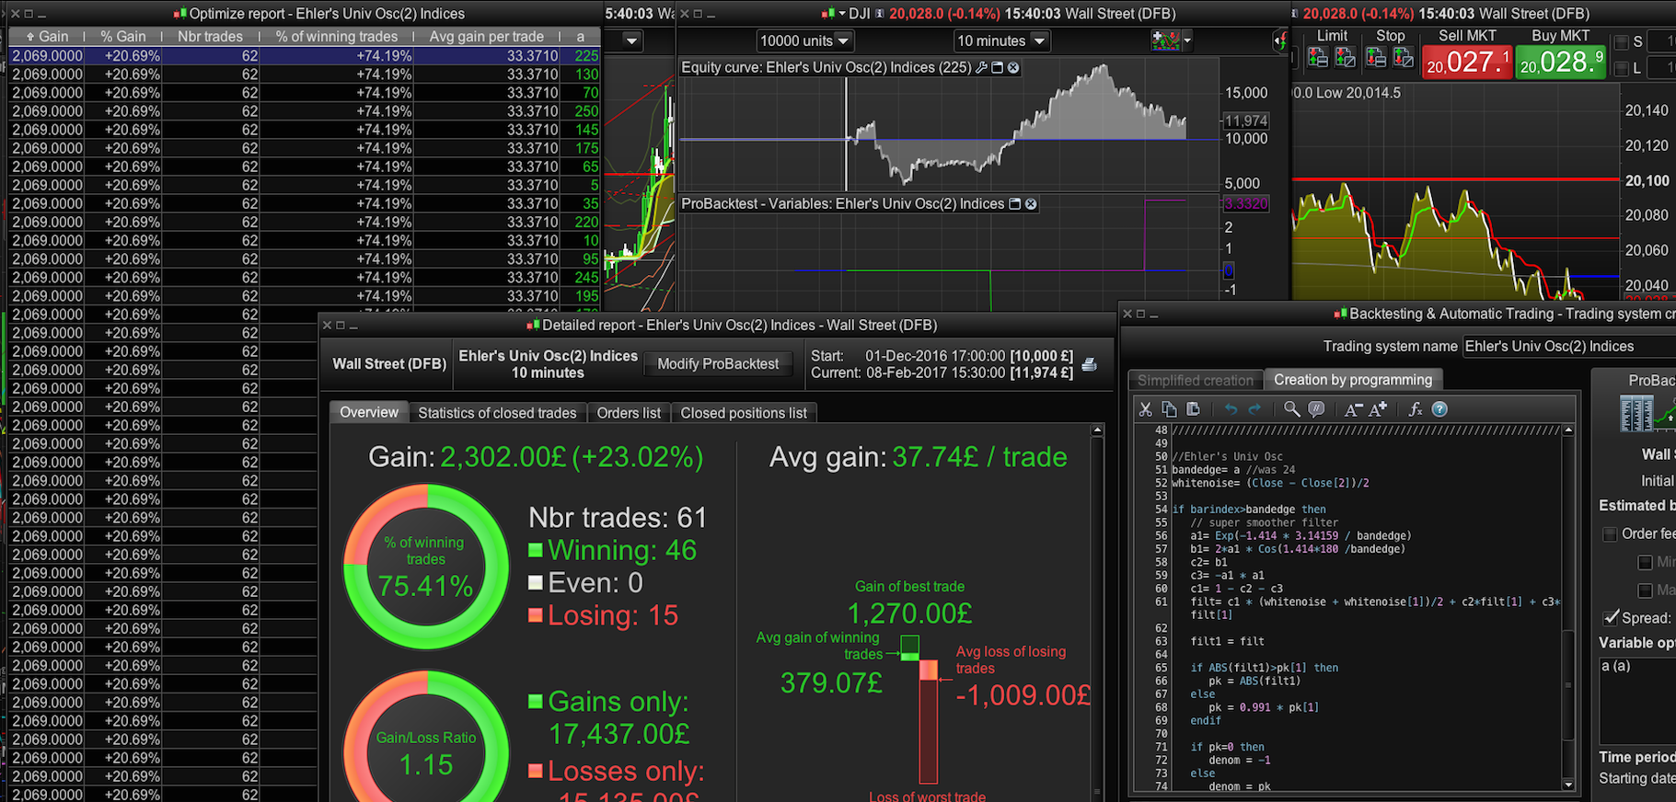Open the 10000 units dropdown
1676x802 pixels.
805,40
